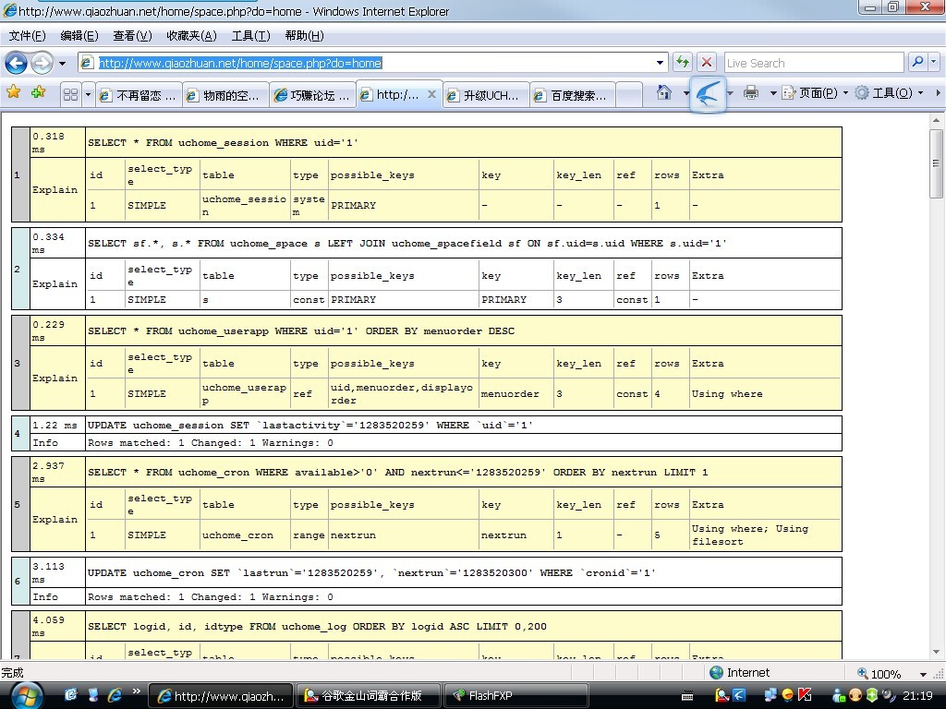Open the 帮助(H) menu
The height and width of the screenshot is (709, 946).
[x=304, y=36]
